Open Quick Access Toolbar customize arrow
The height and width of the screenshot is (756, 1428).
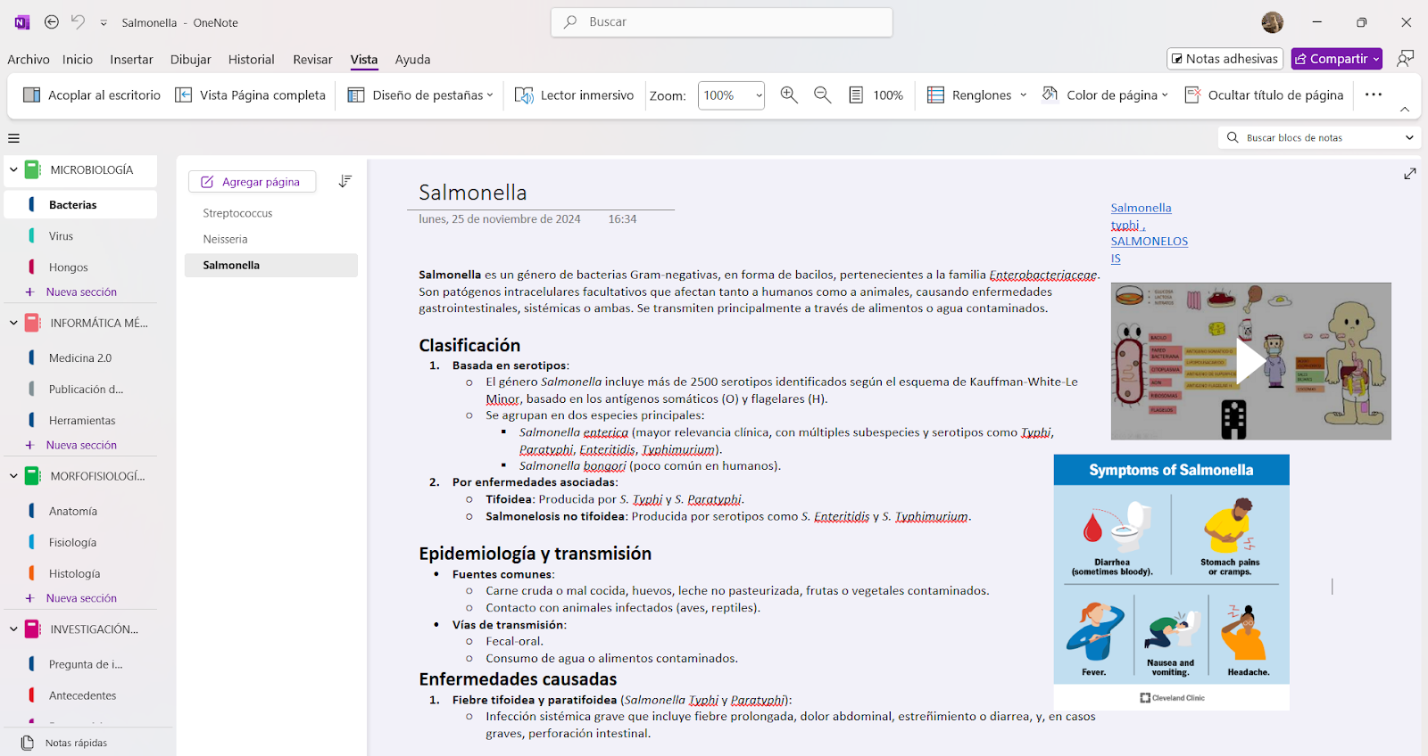(x=104, y=23)
